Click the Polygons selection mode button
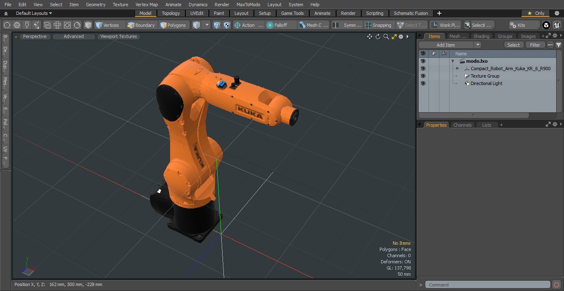This screenshot has height=291, width=564. pos(173,25)
